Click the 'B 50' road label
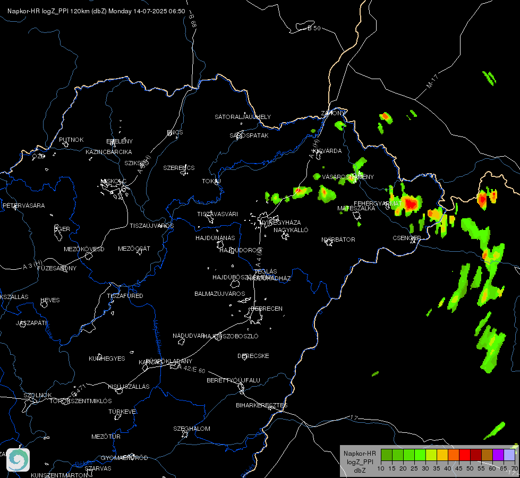This screenshot has height=478, width=520. [x=314, y=28]
